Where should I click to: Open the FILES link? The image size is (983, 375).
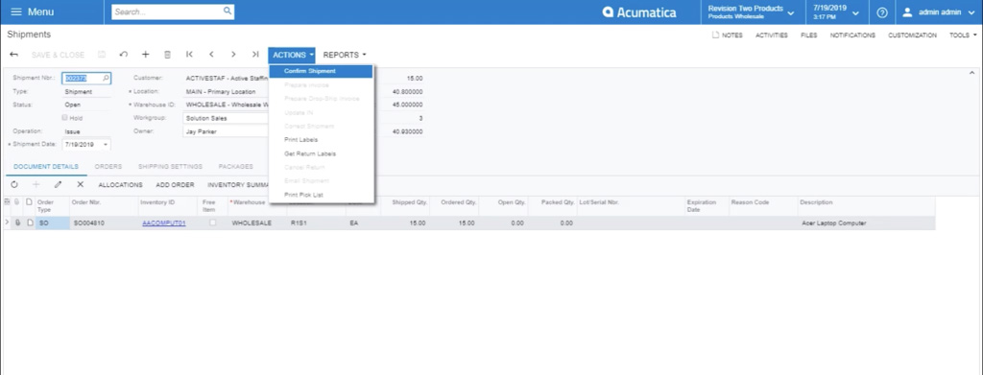tap(808, 35)
